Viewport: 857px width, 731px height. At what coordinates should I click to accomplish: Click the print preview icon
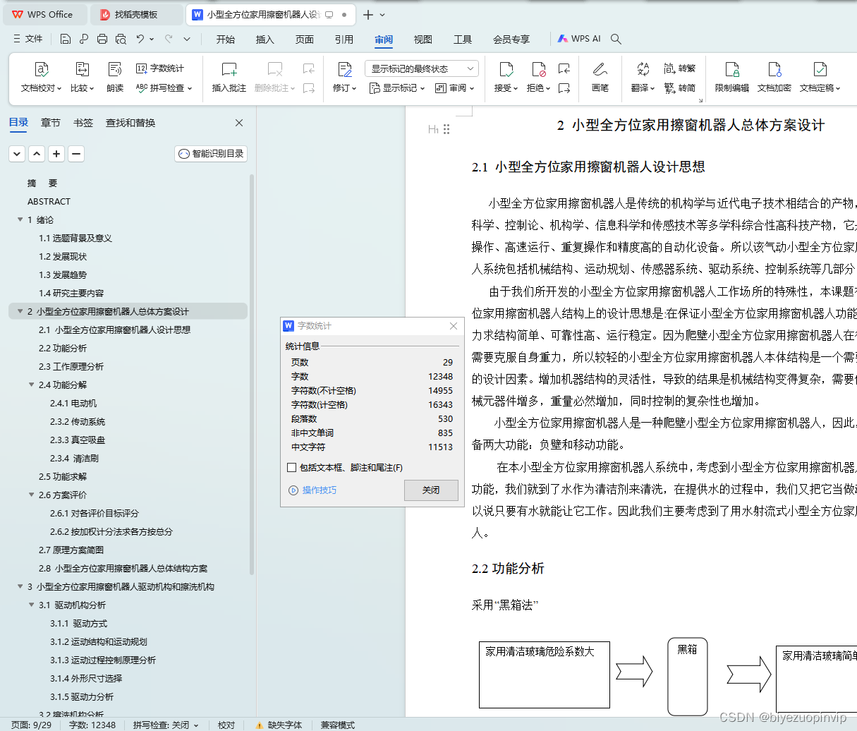click(x=121, y=39)
